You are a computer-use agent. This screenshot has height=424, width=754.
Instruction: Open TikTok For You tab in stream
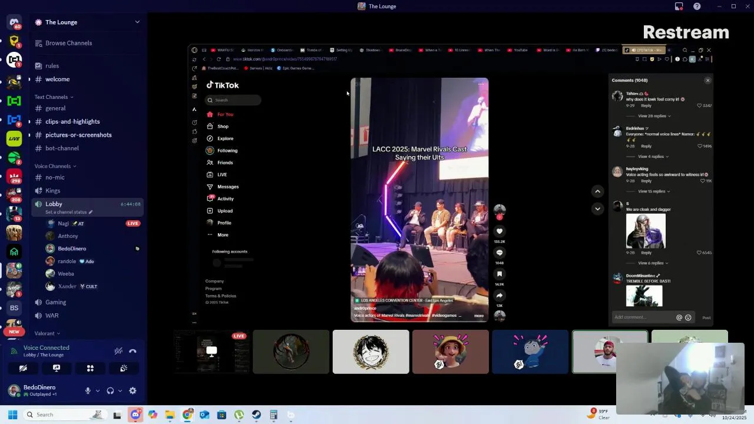(225, 114)
